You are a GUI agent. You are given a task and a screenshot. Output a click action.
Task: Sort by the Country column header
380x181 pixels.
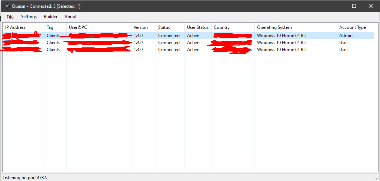[x=233, y=27]
